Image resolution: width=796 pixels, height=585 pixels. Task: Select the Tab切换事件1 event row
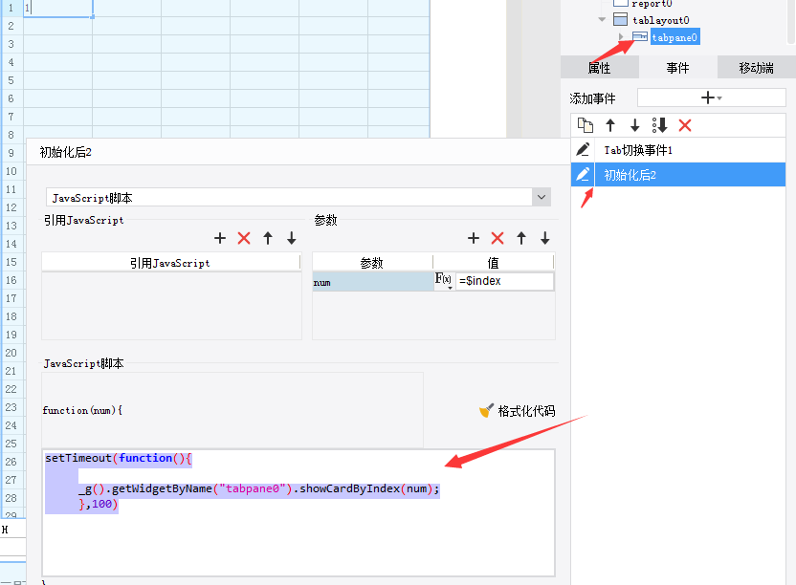[678, 150]
